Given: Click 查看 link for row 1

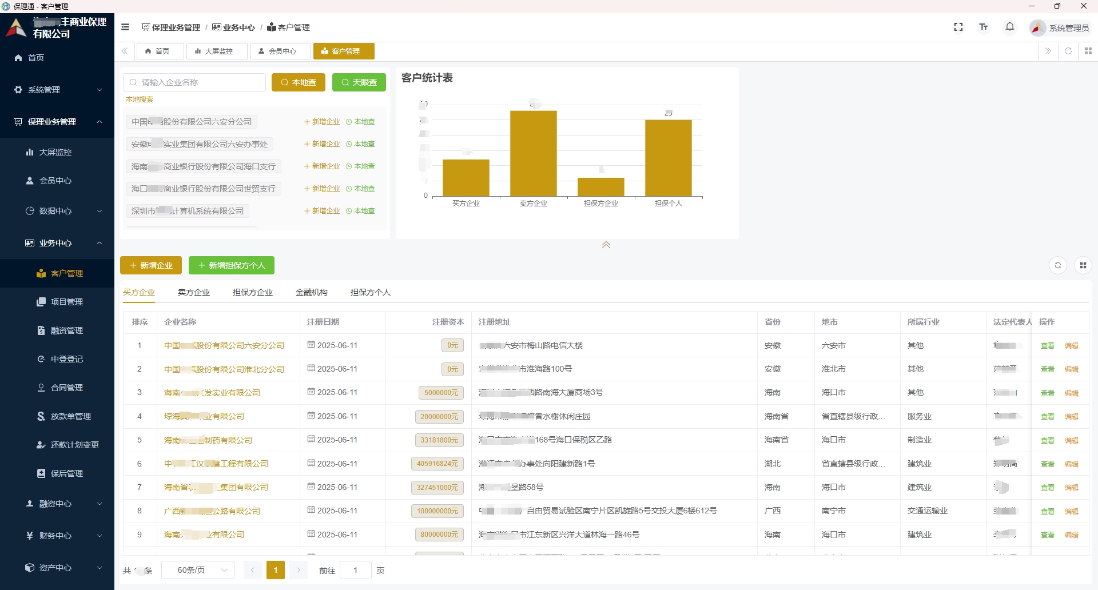Looking at the screenshot, I should pos(1047,346).
